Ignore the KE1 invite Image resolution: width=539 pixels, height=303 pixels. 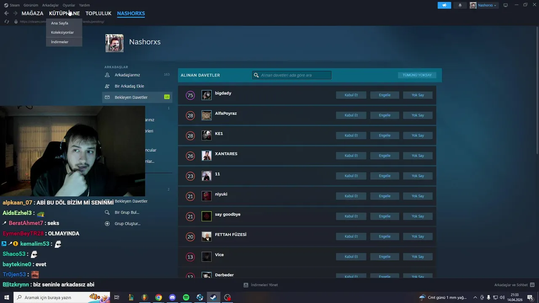coord(418,136)
